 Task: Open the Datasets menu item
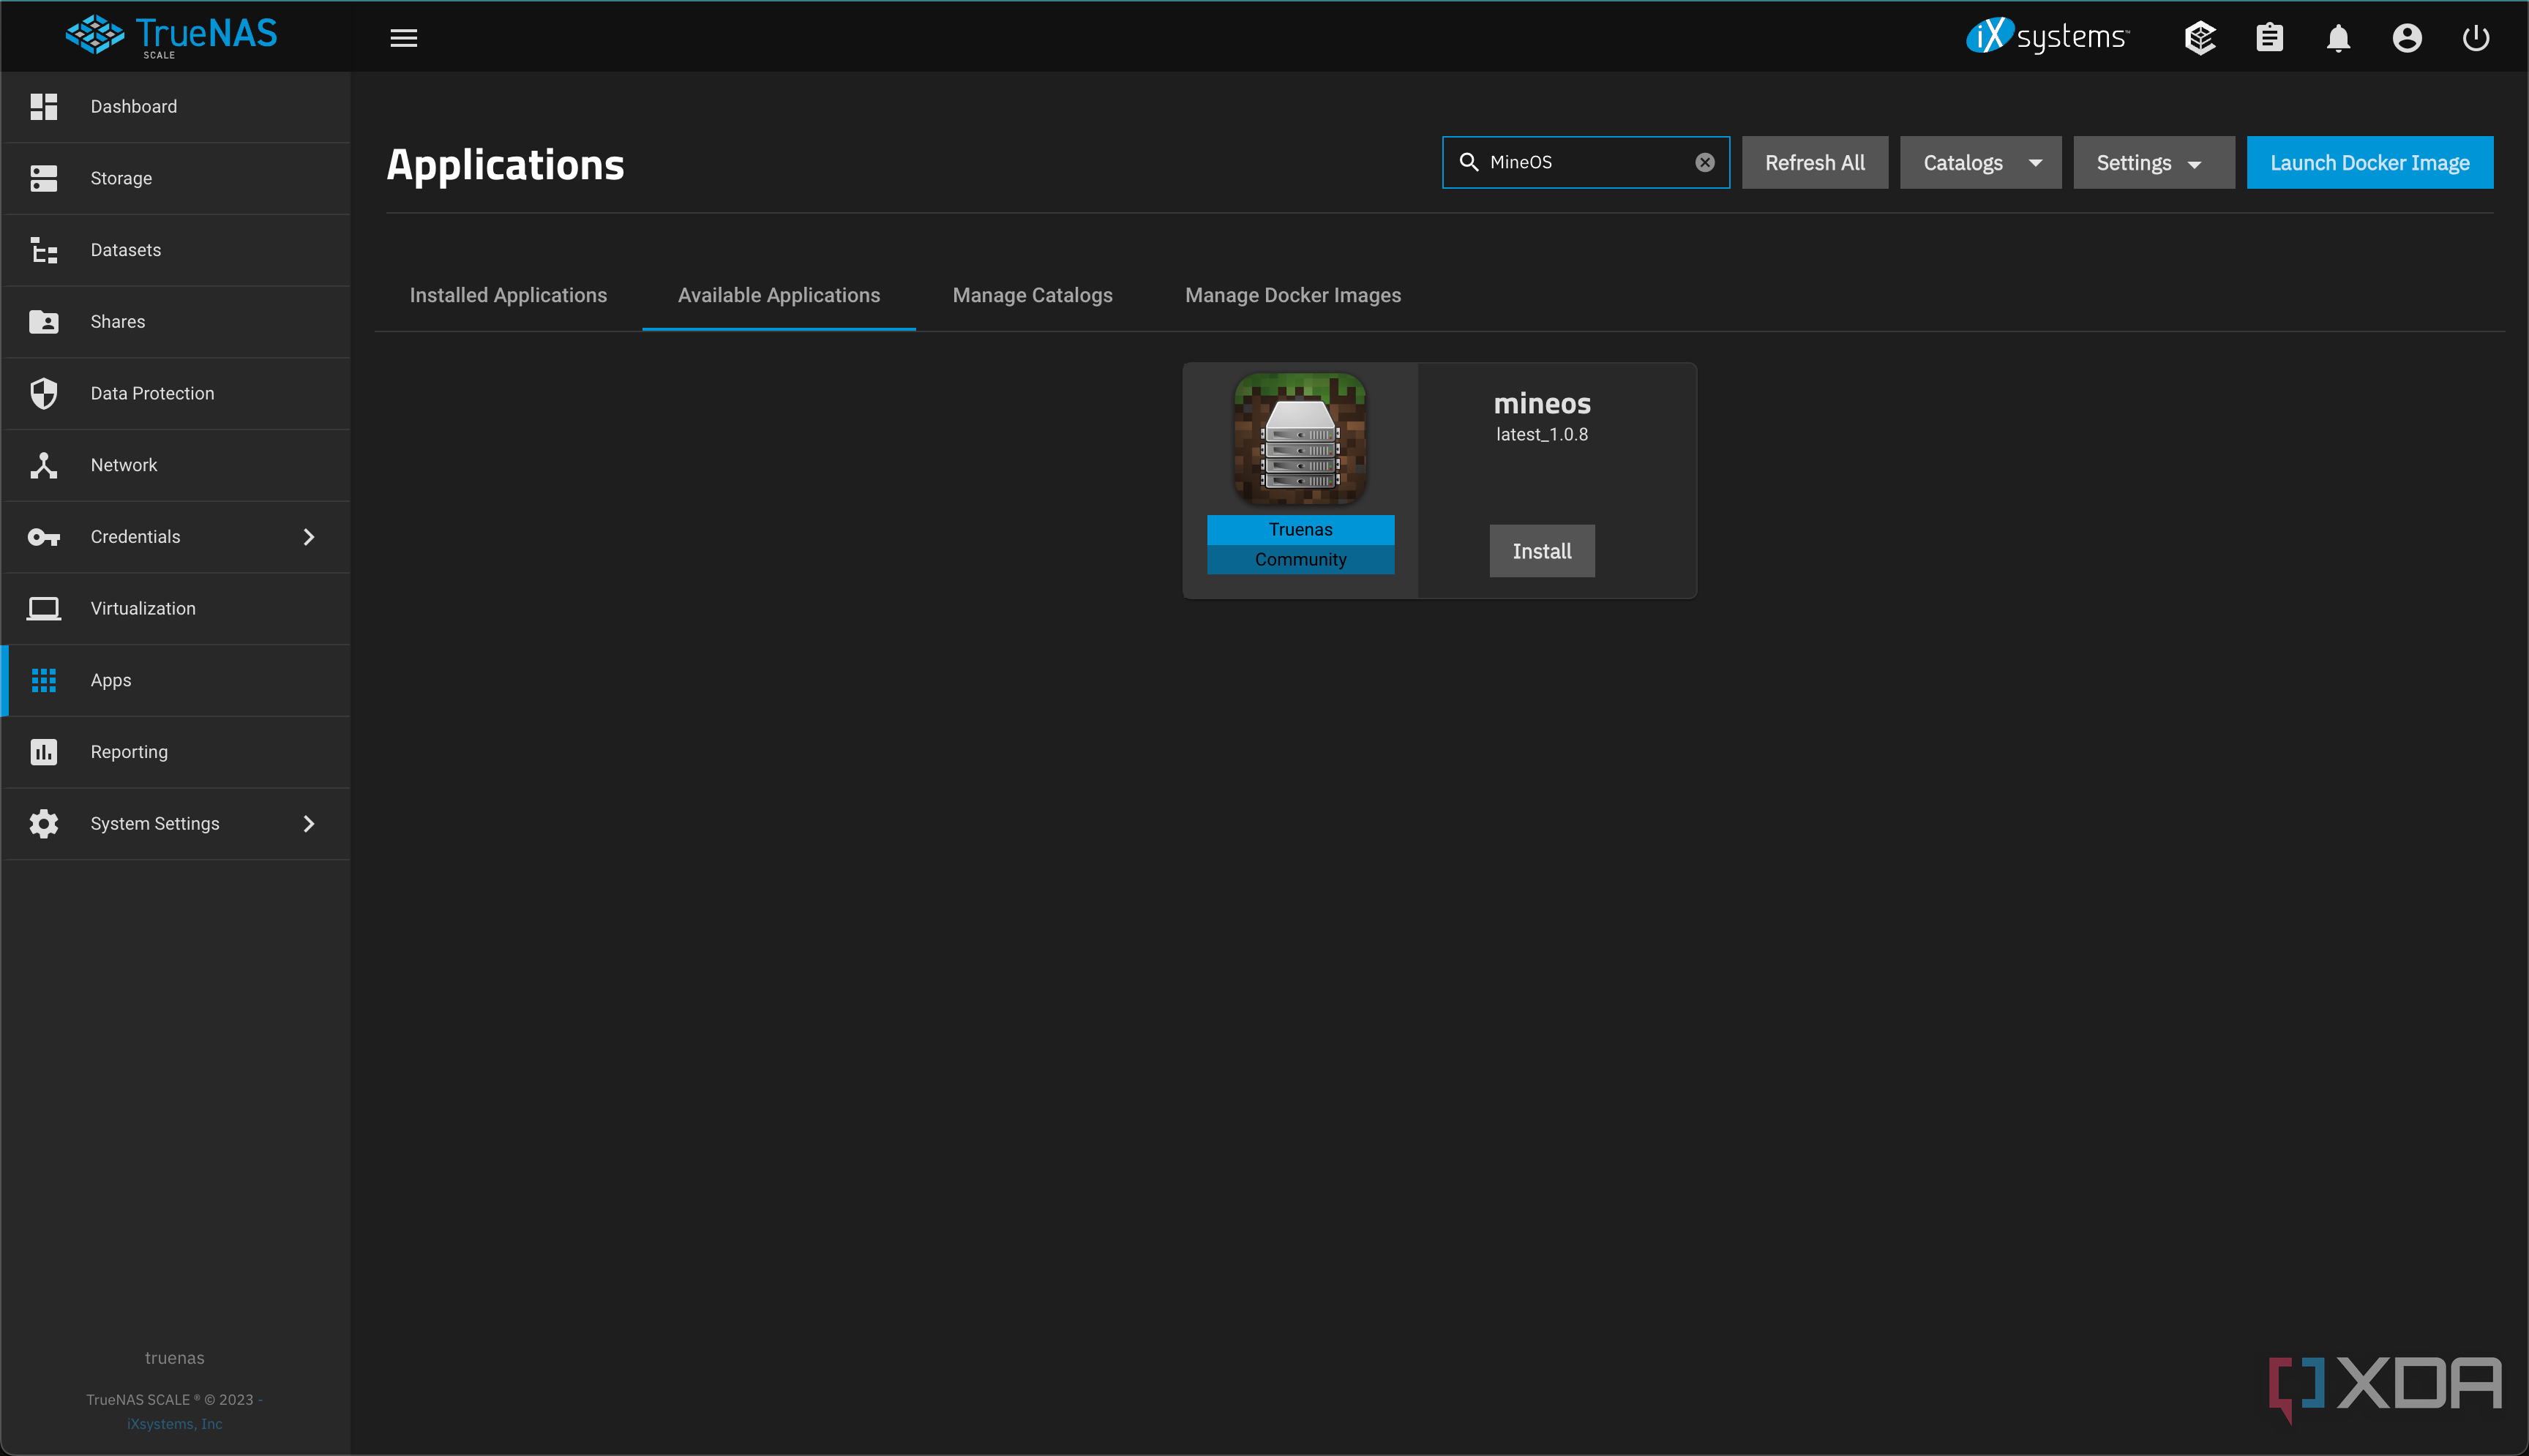click(x=176, y=250)
